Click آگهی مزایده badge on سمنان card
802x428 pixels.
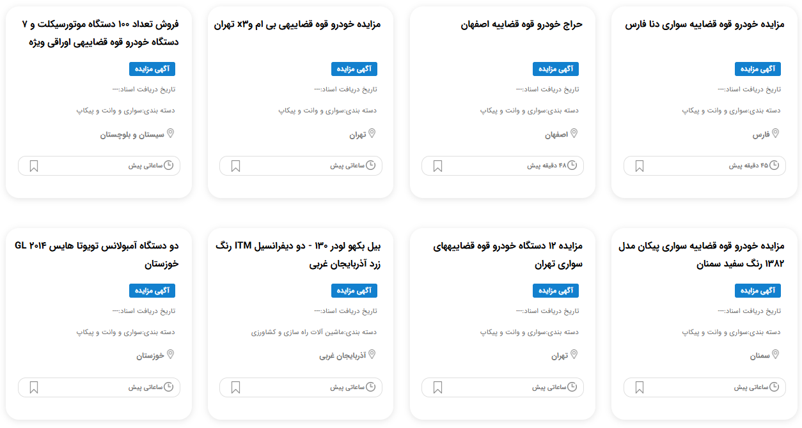(758, 291)
